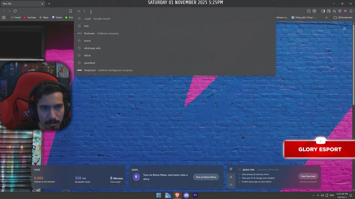The image size is (355, 199).
Task: Toggle the sidebar panel icon
Action: pos(323,11)
